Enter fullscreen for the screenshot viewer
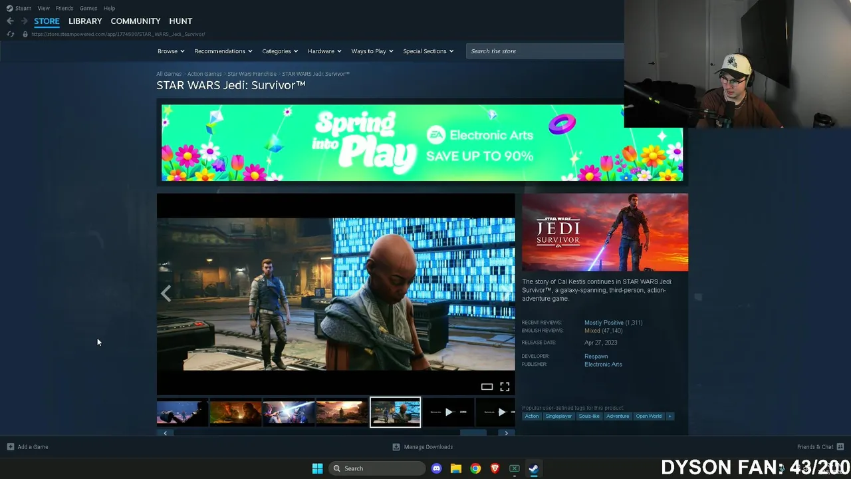This screenshot has width=851, height=479. click(505, 387)
